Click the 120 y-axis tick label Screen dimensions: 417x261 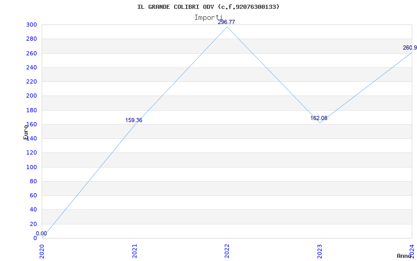(32, 153)
